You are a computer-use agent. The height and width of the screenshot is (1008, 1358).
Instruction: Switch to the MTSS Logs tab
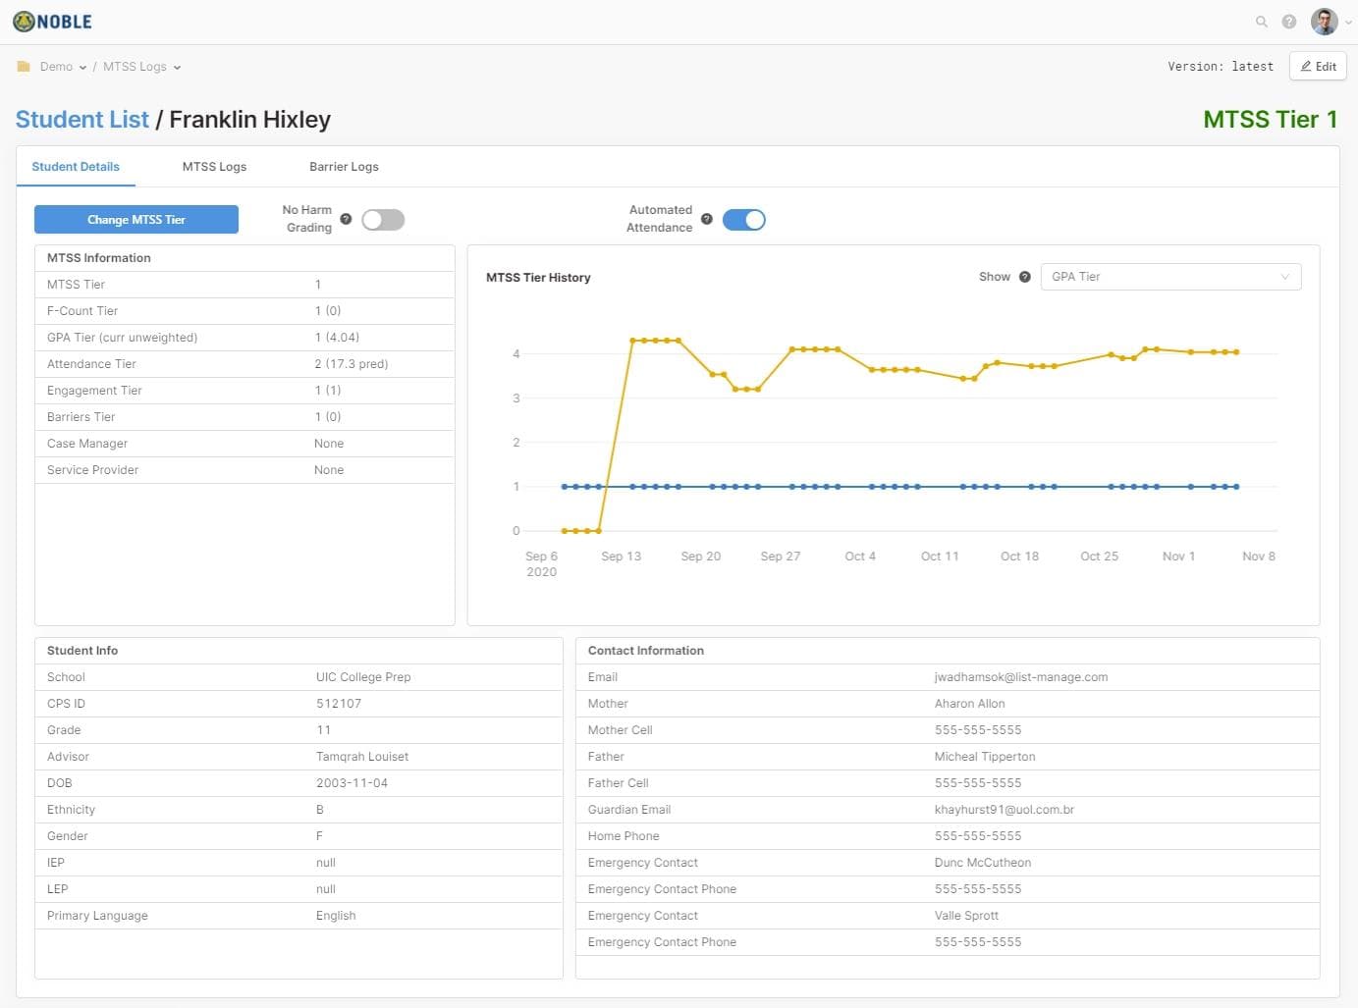point(214,167)
